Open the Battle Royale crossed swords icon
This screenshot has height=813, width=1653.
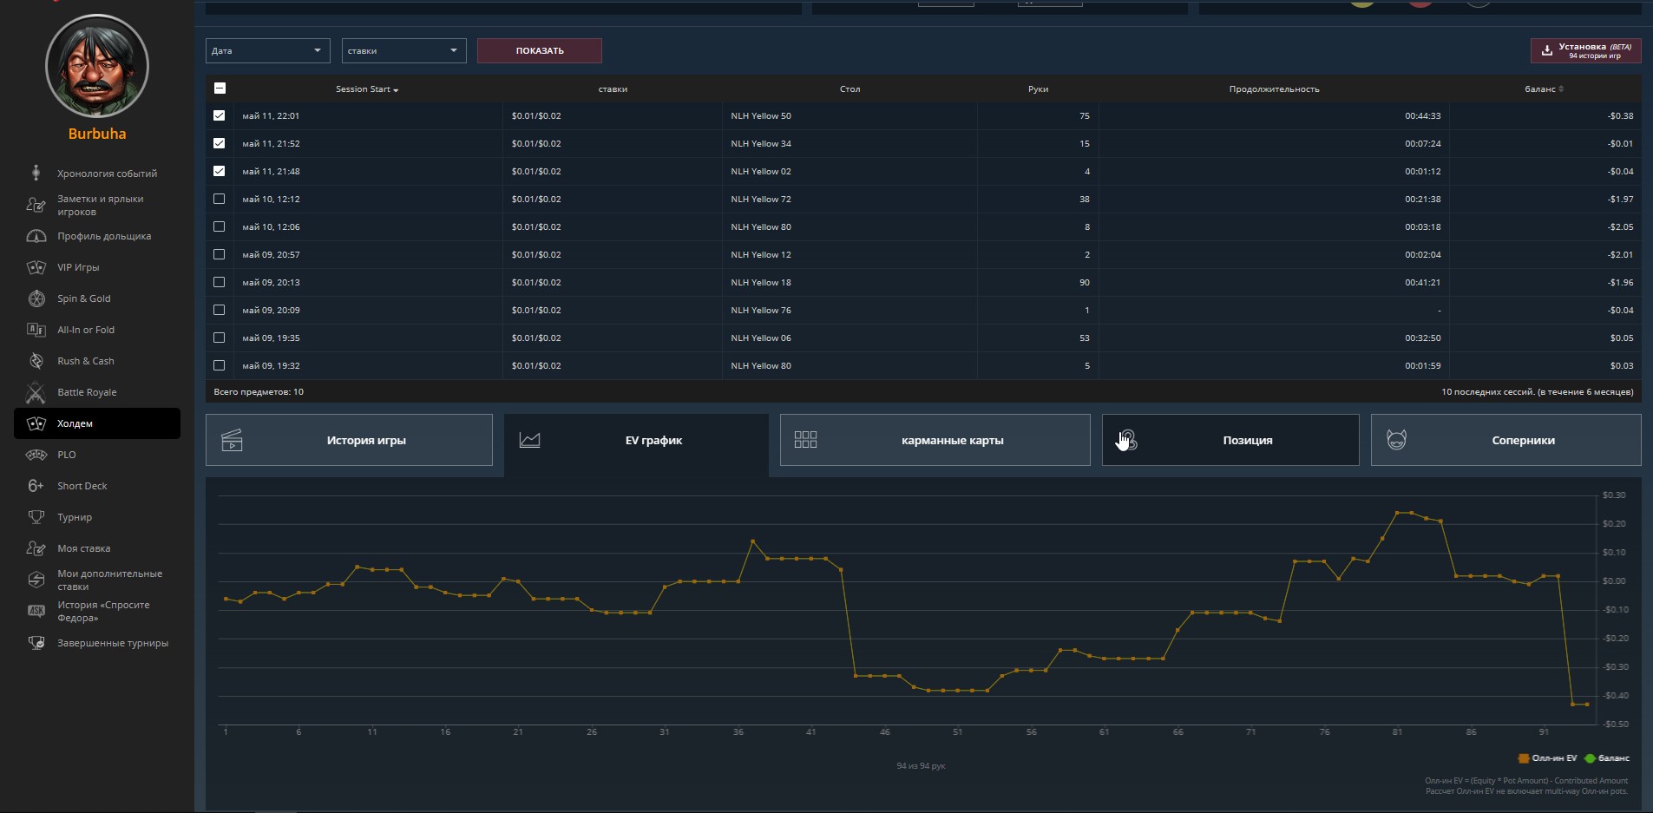(x=36, y=392)
